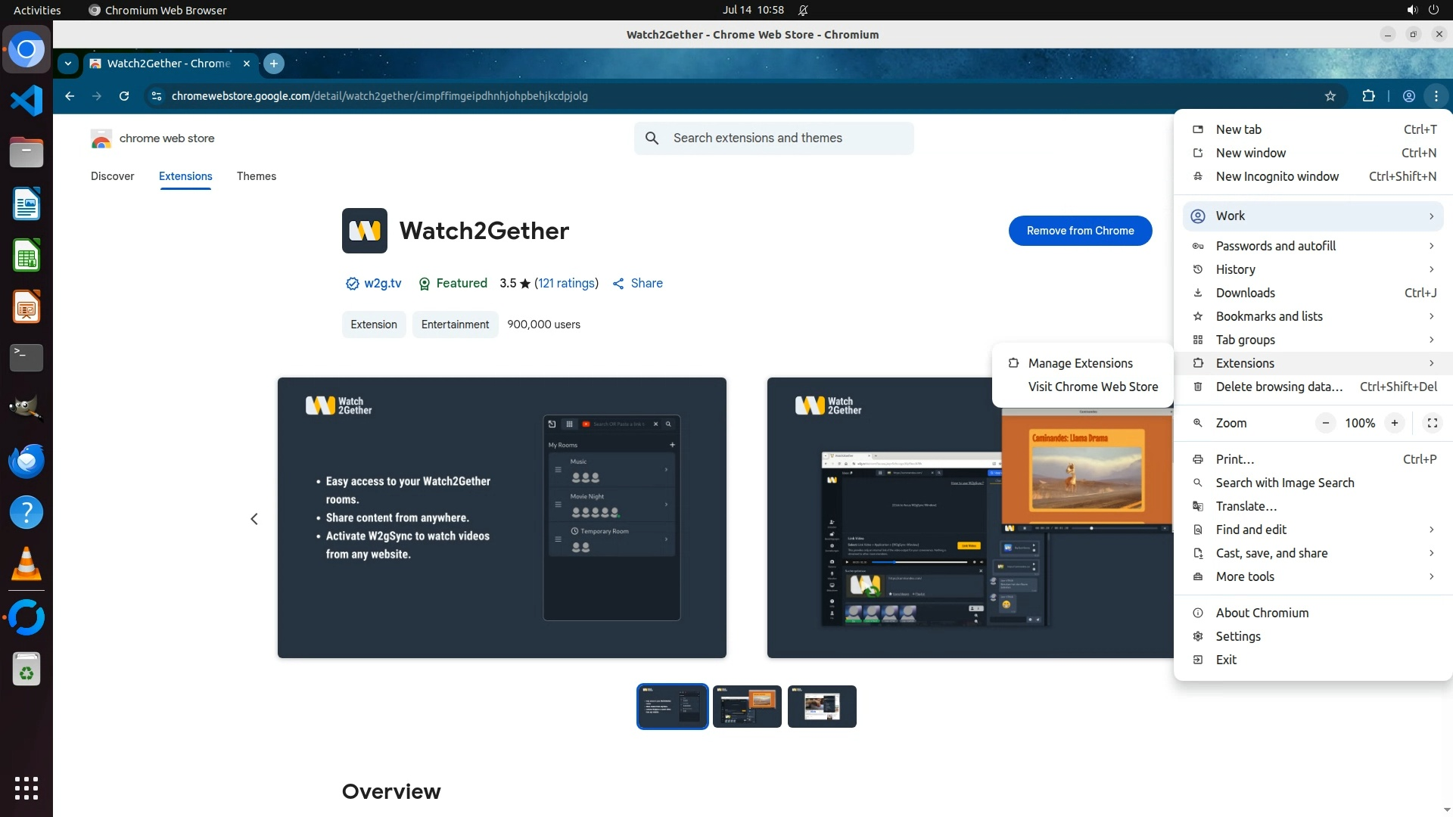Viewport: 1453px width, 817px height.
Task: Click the view site information icon in the address bar
Action: 156,96
